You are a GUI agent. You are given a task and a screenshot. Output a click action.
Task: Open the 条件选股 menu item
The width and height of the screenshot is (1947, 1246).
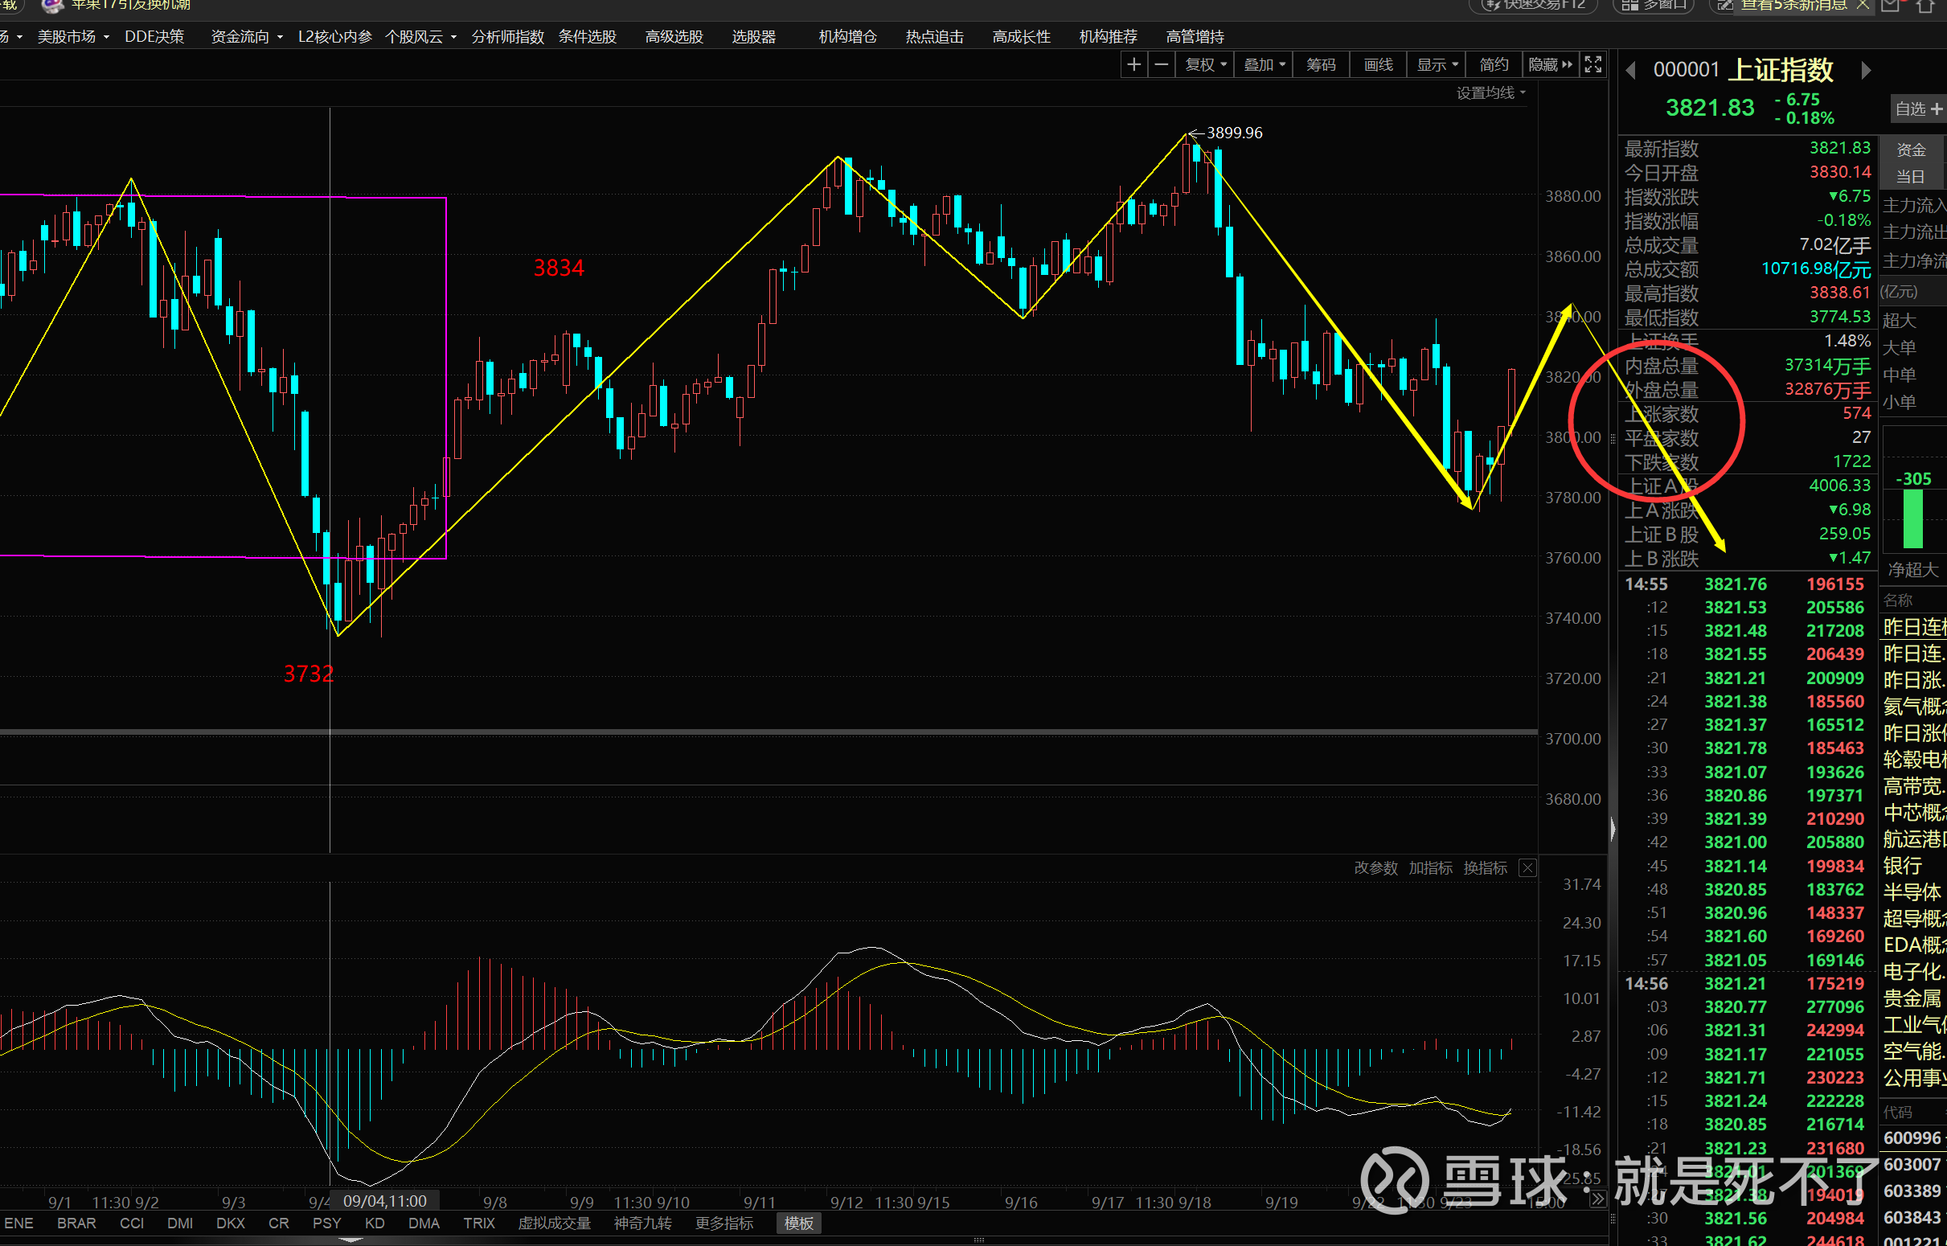[588, 36]
